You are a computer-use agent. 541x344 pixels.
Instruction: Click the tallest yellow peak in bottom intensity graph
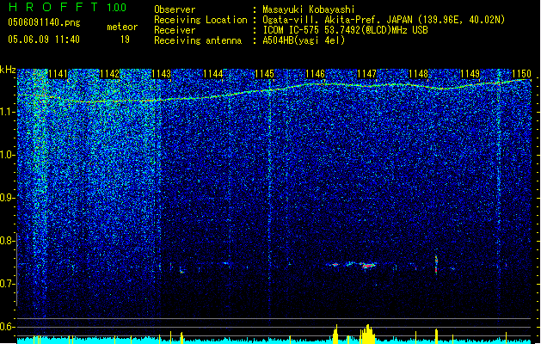point(368,334)
